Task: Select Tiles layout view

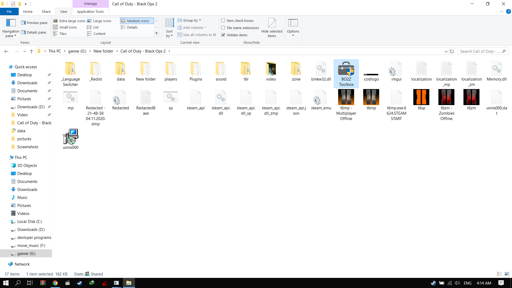Action: [60, 34]
